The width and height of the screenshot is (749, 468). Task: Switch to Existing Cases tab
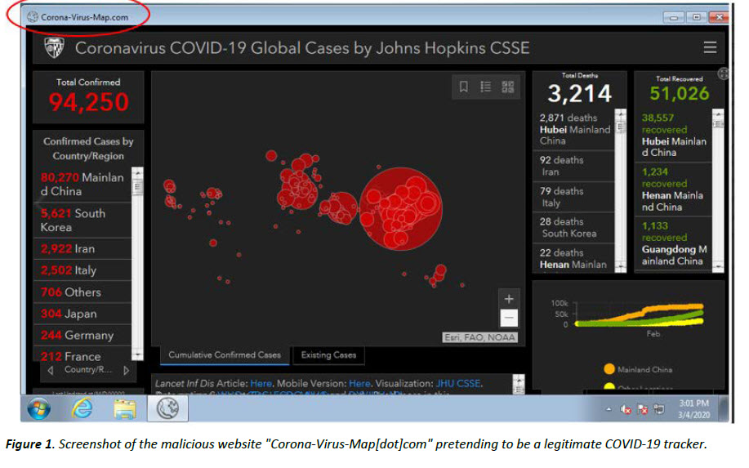(x=328, y=355)
